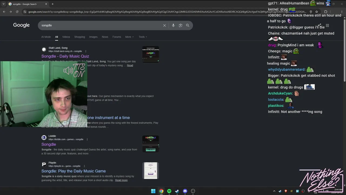Open options for the Playlin result
This screenshot has height=195, width=346.
(x=84, y=166)
